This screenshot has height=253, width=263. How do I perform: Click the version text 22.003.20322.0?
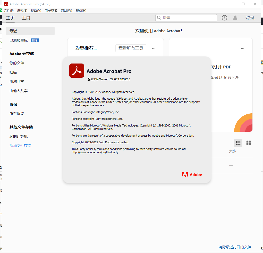(120, 79)
